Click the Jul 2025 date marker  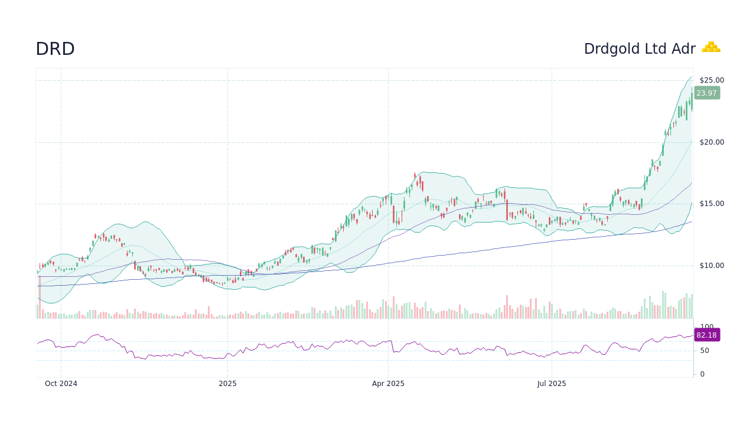(x=552, y=383)
